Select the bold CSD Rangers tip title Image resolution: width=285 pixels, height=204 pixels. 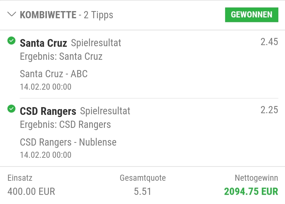[48, 111]
